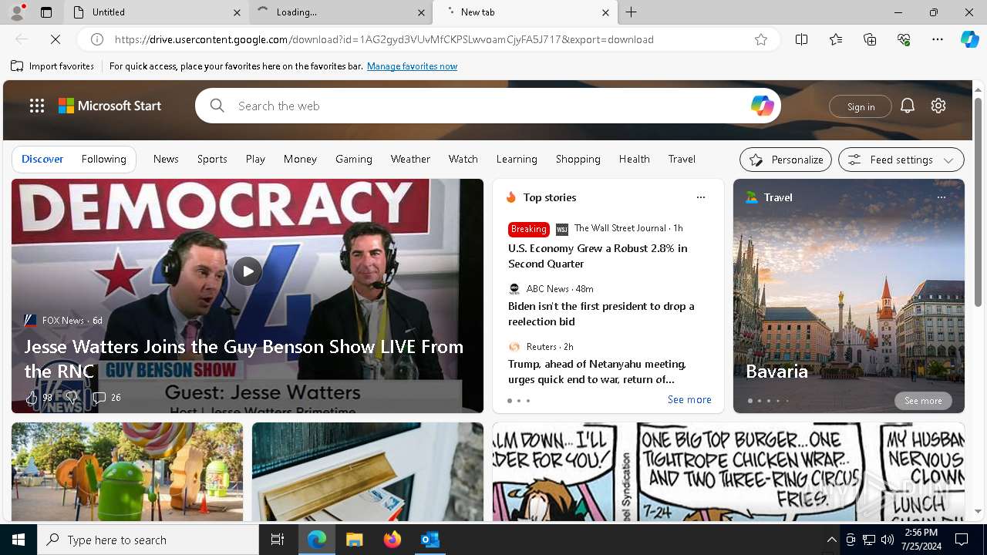This screenshot has width=987, height=555.
Task: Stop loading the page
Action: tap(56, 39)
